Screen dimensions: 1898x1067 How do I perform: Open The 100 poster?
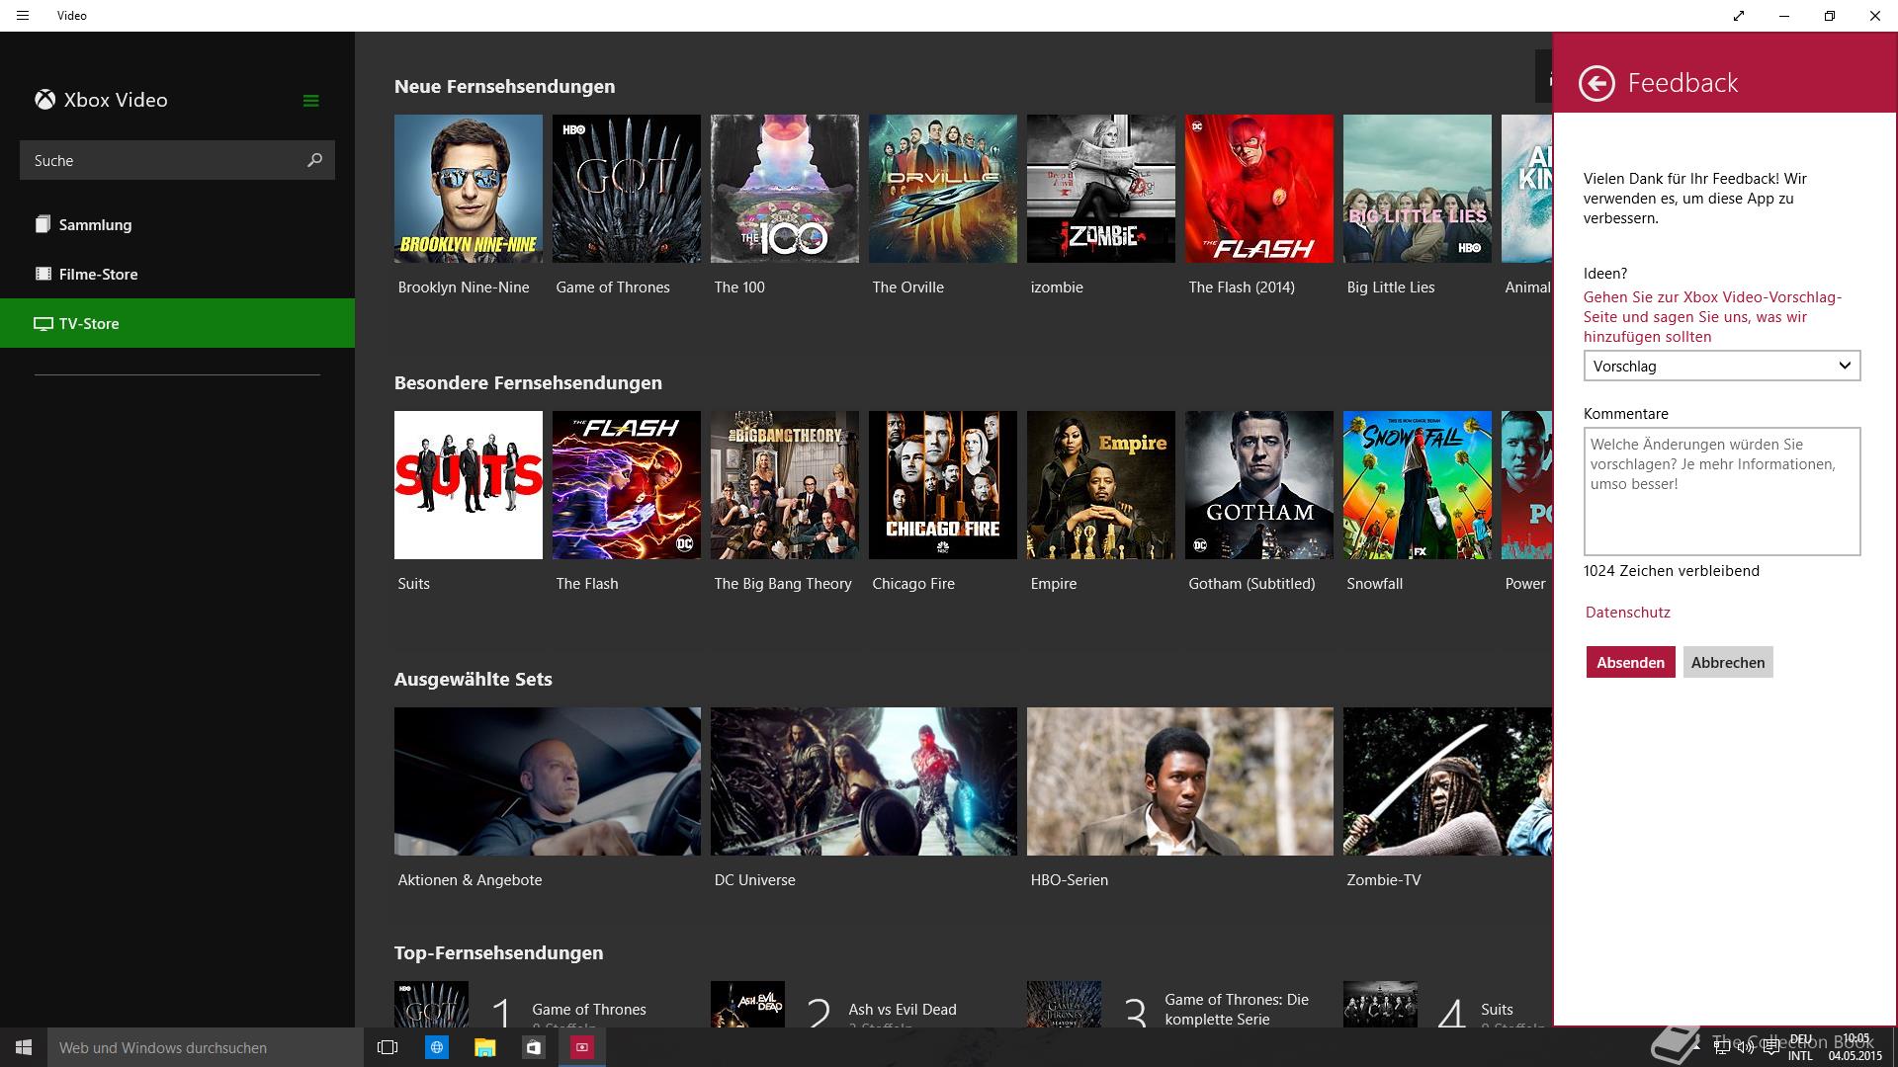[784, 189]
